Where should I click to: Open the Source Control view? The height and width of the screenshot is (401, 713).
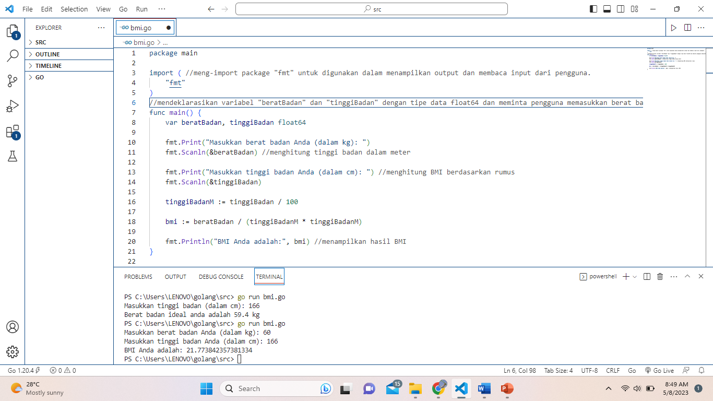[x=13, y=80]
